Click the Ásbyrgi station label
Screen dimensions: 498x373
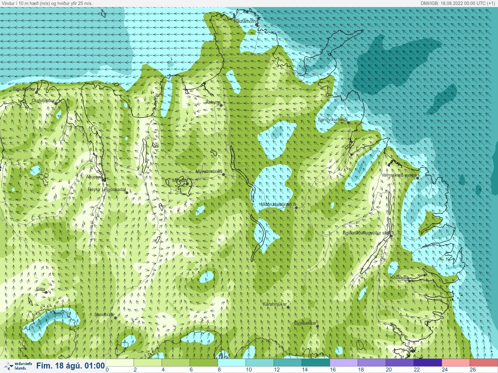213,102
